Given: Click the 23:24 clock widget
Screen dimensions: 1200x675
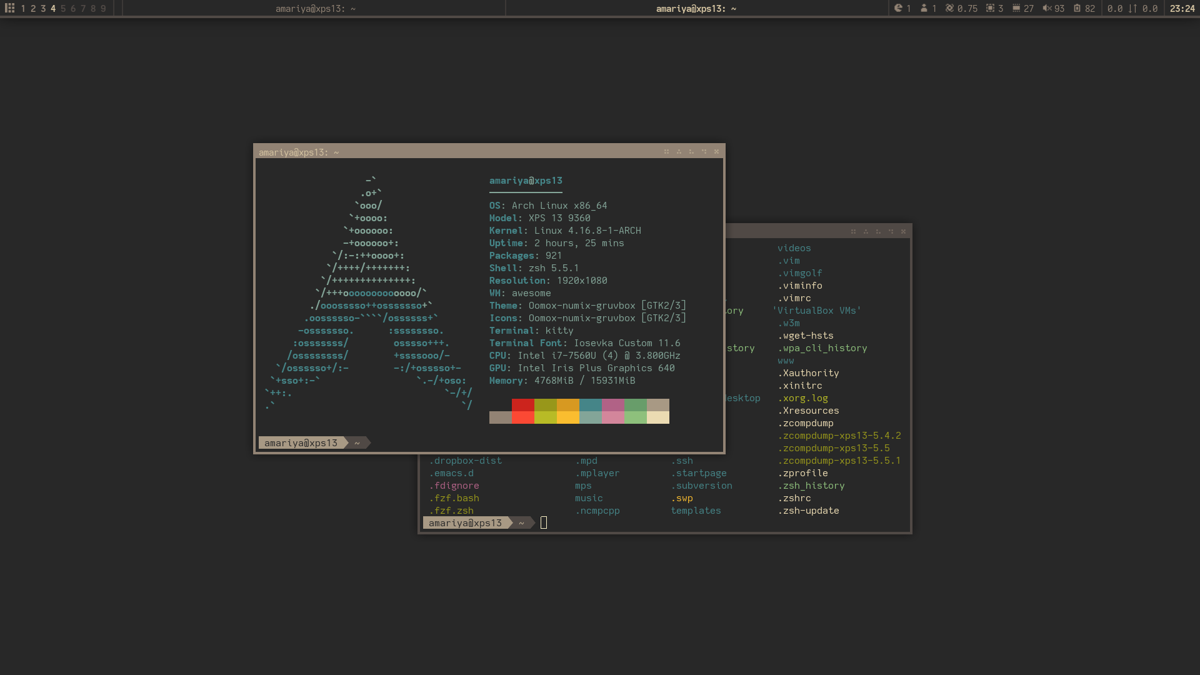Looking at the screenshot, I should tap(1182, 8).
